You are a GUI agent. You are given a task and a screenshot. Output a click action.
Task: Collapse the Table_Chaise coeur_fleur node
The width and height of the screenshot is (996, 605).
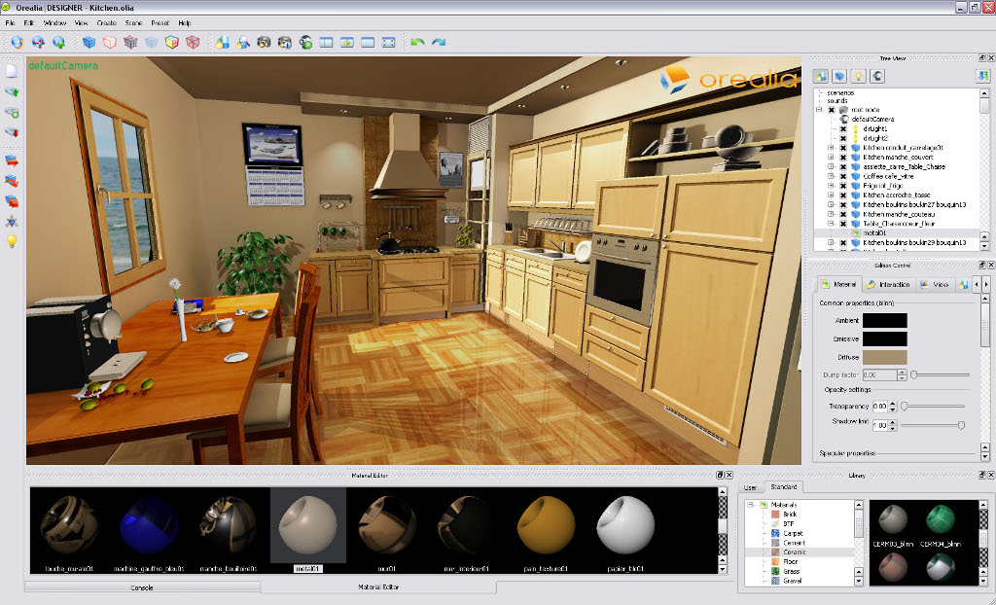point(831,224)
